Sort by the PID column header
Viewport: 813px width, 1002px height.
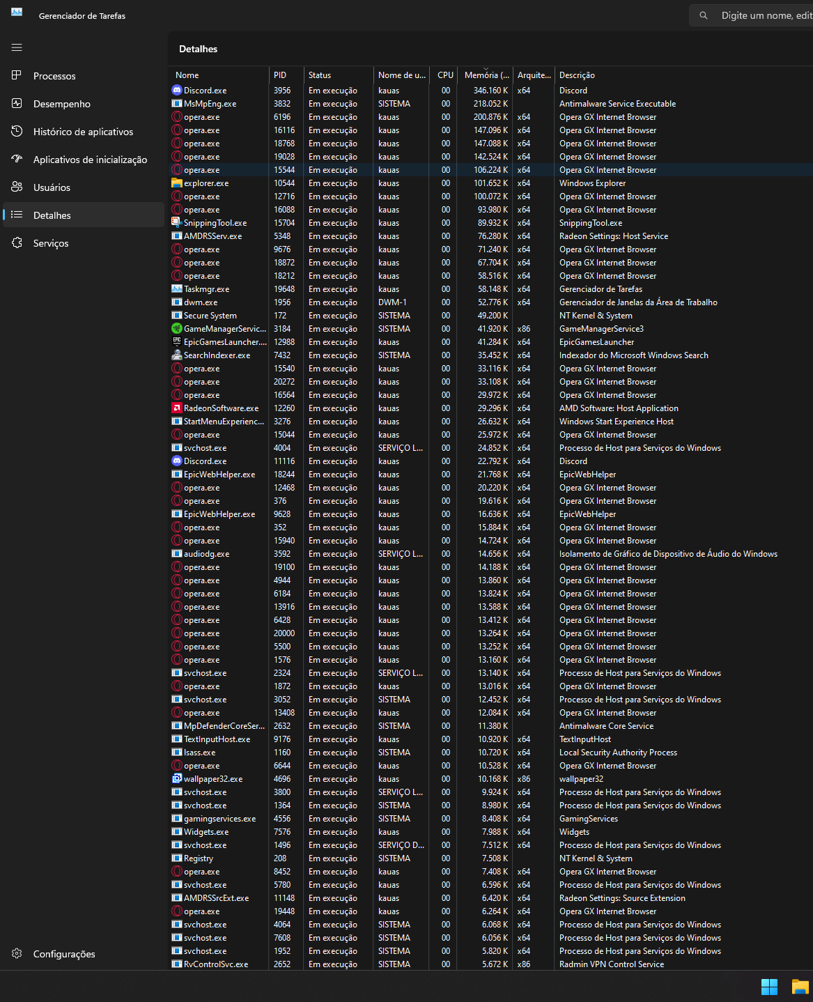click(286, 75)
